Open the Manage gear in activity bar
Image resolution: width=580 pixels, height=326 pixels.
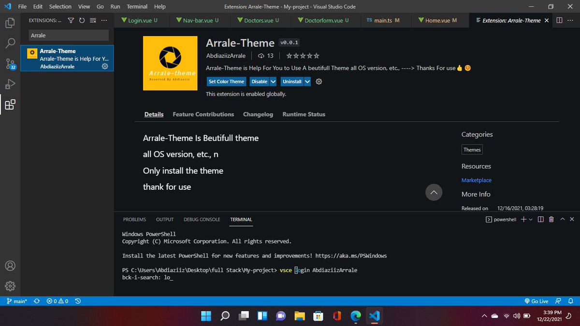[x=10, y=286]
